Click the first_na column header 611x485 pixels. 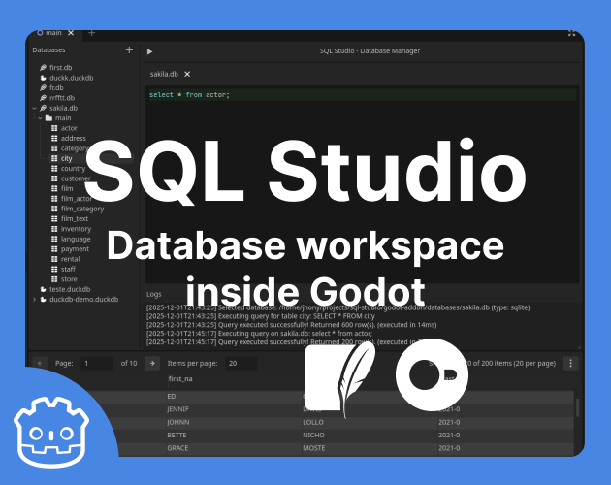click(180, 379)
